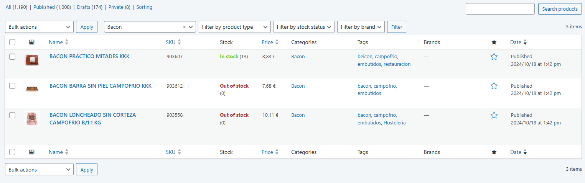Mark BACON LONCHEADO SIN CORTEZA as featured
This screenshot has height=183, width=585.
tap(494, 115)
